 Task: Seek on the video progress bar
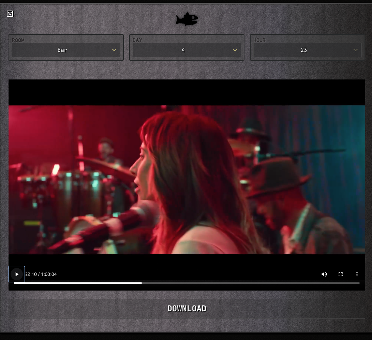187,283
